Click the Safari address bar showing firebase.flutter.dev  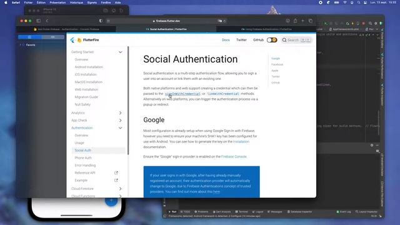(x=167, y=21)
